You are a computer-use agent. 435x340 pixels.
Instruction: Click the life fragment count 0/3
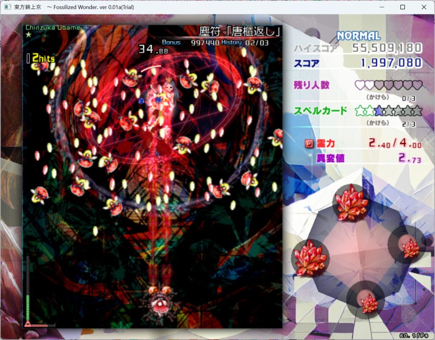tap(409, 98)
